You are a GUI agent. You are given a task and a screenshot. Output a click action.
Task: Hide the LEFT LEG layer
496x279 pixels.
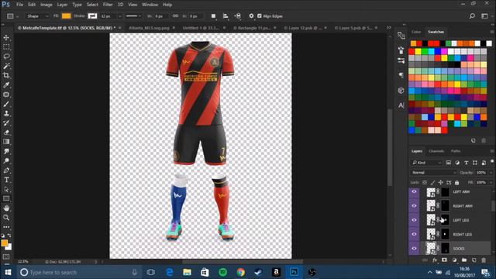414,220
